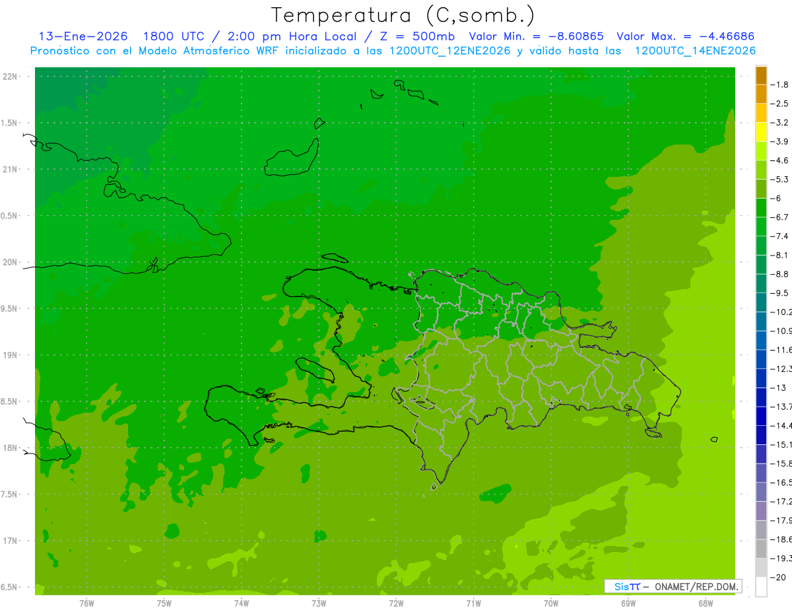Click '1200UTC_14ENE2026' valid-until text

pos(695,51)
